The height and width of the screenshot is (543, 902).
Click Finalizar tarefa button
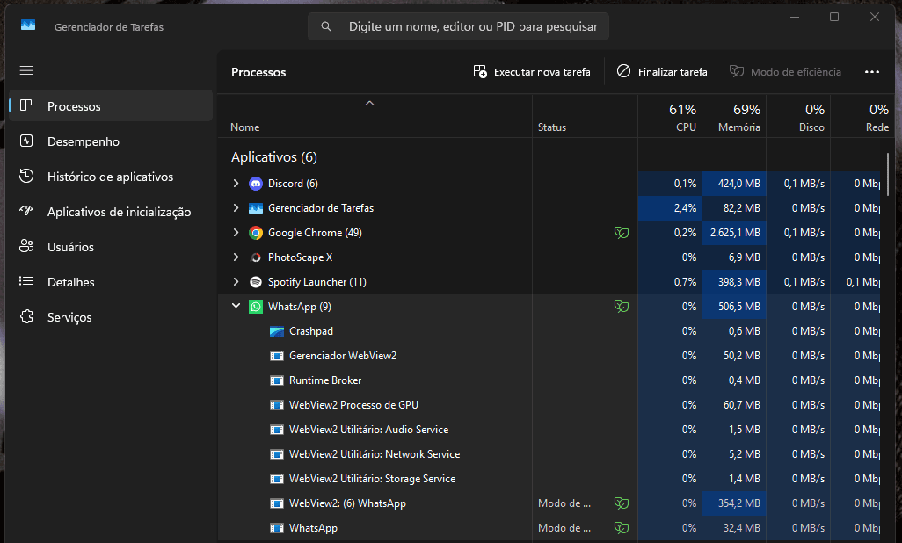(x=662, y=72)
